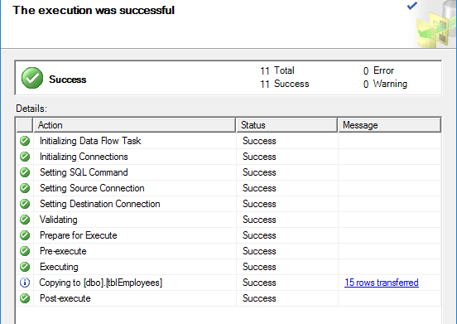Click green check icon beside Initializing Connections
This screenshot has width=457, height=324.
pyautogui.click(x=25, y=157)
